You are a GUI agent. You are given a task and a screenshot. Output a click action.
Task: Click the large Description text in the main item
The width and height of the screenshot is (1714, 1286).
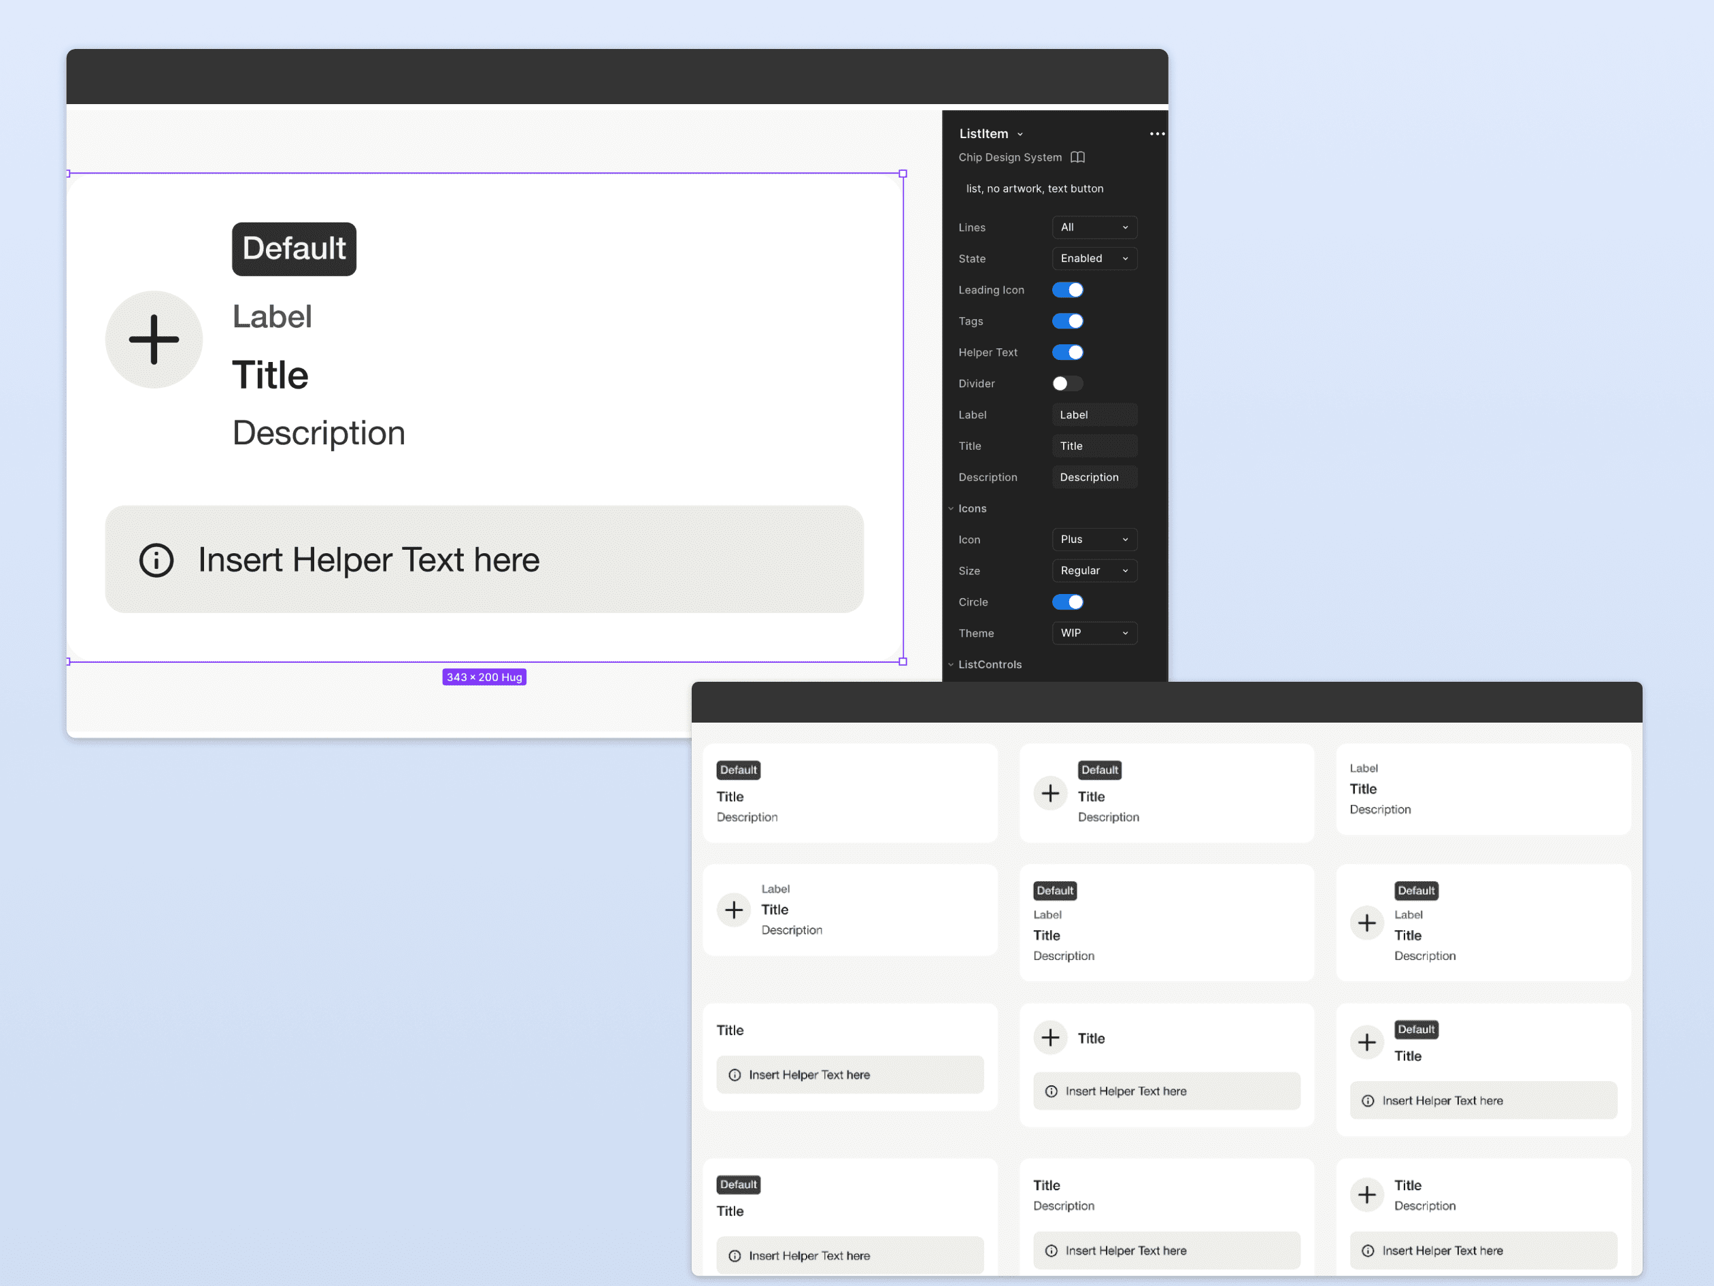318,433
